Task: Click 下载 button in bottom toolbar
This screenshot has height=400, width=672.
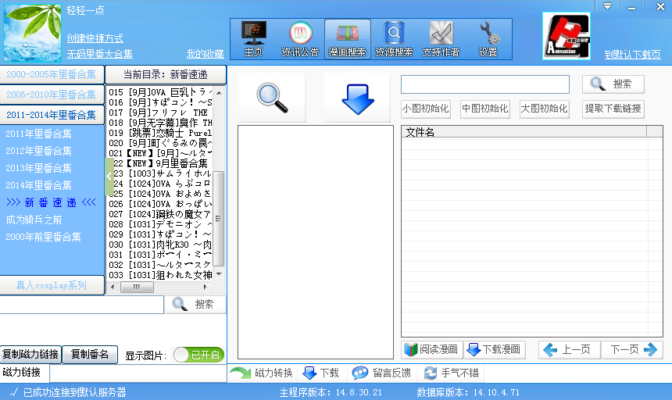Action: [321, 373]
